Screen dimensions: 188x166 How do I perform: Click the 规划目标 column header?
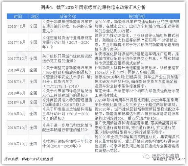pyautogui.click(x=137, y=16)
